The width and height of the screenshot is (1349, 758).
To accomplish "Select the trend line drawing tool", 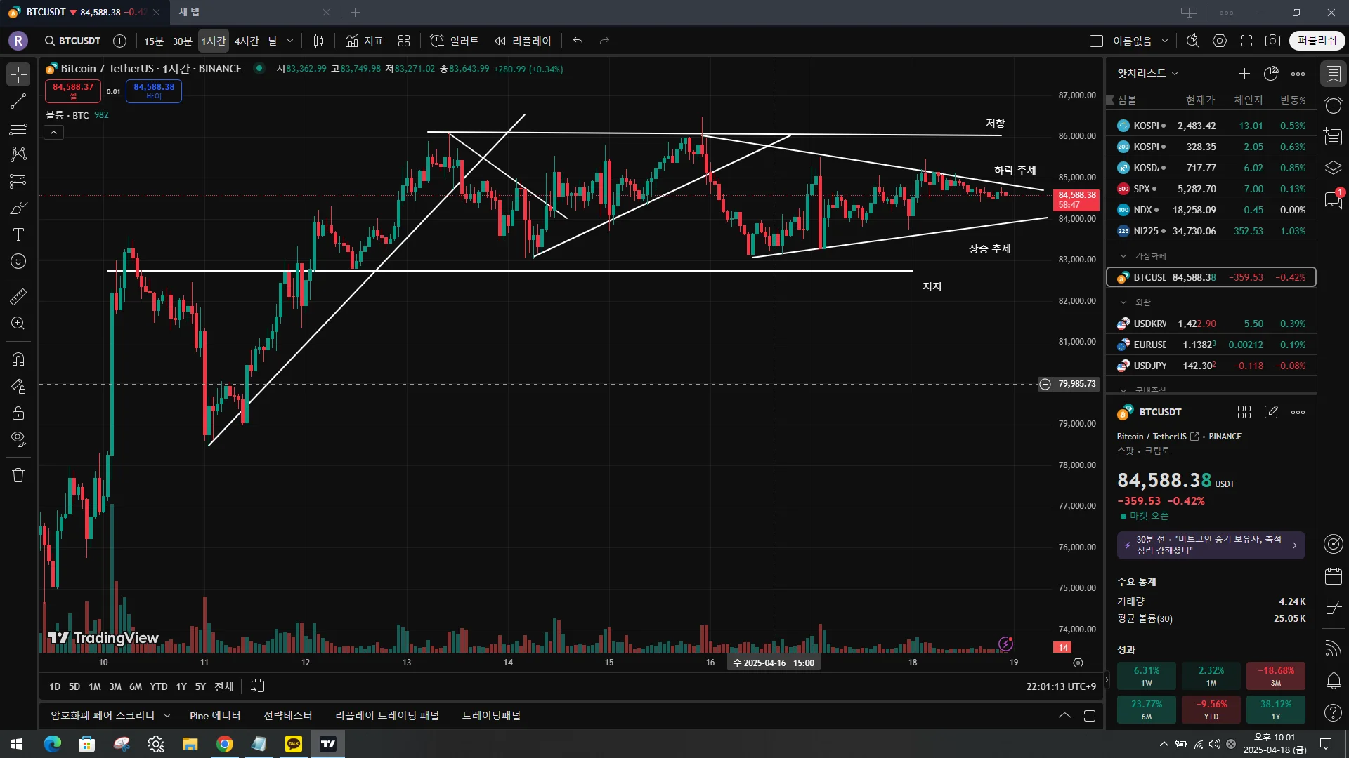I will (x=18, y=101).
